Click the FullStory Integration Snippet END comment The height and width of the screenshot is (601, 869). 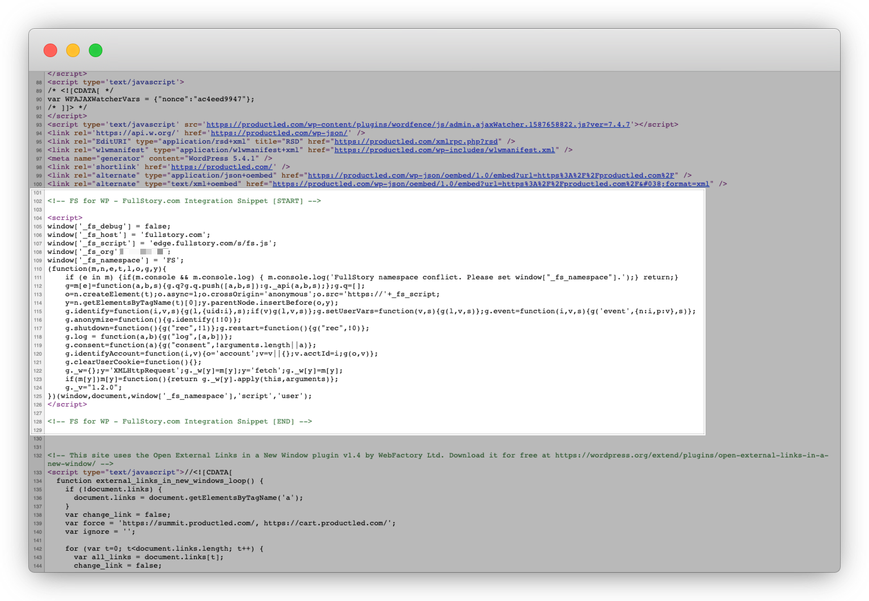[x=180, y=421]
